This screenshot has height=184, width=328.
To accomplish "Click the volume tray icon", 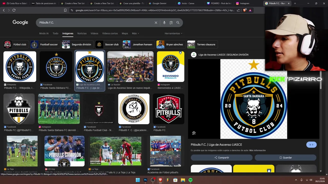I will click(311, 180).
